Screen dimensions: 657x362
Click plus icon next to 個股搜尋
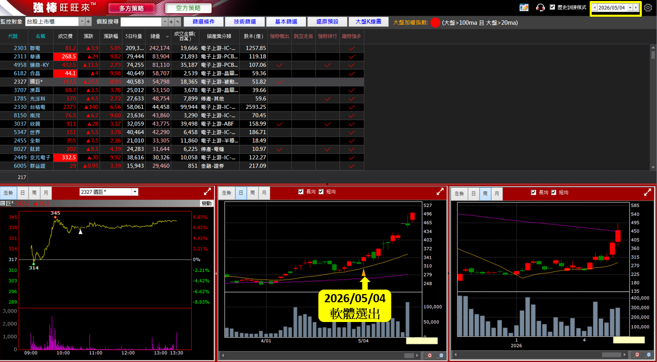171,22
